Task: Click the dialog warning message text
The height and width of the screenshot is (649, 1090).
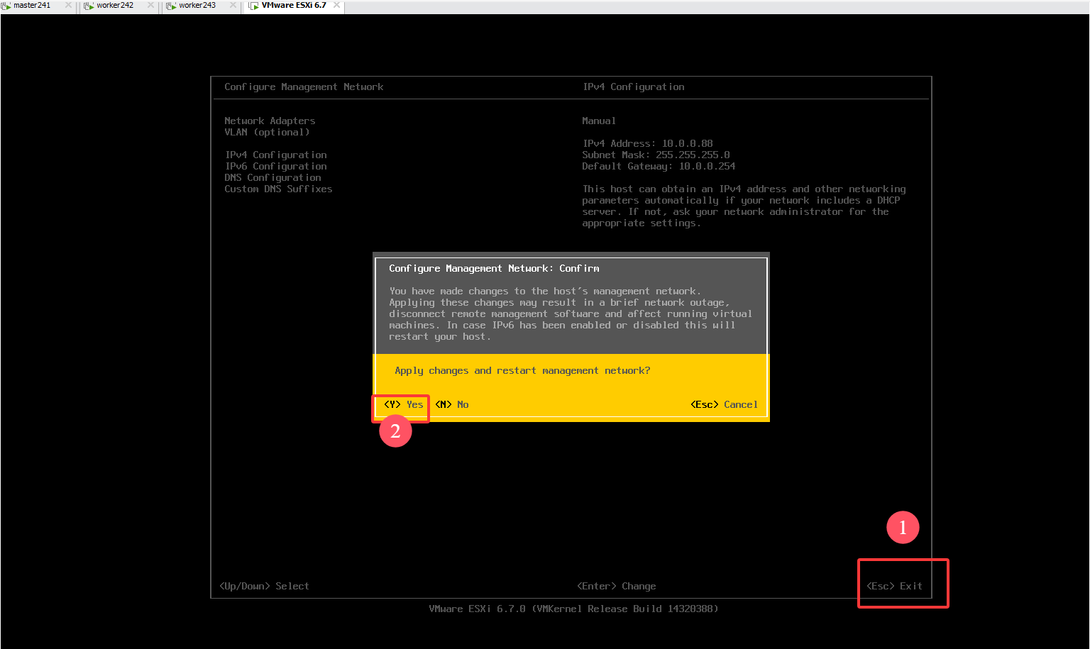Action: tap(571, 314)
